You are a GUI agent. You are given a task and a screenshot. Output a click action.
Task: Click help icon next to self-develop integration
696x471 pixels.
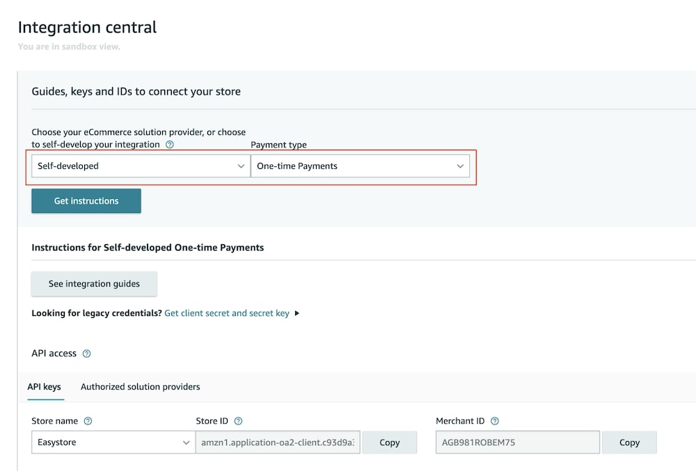coord(170,145)
